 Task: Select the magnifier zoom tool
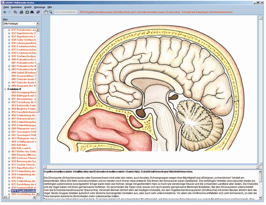point(51,12)
